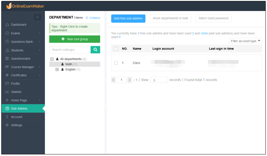
Task: Click the magnifier search category button
Action: (x=95, y=49)
